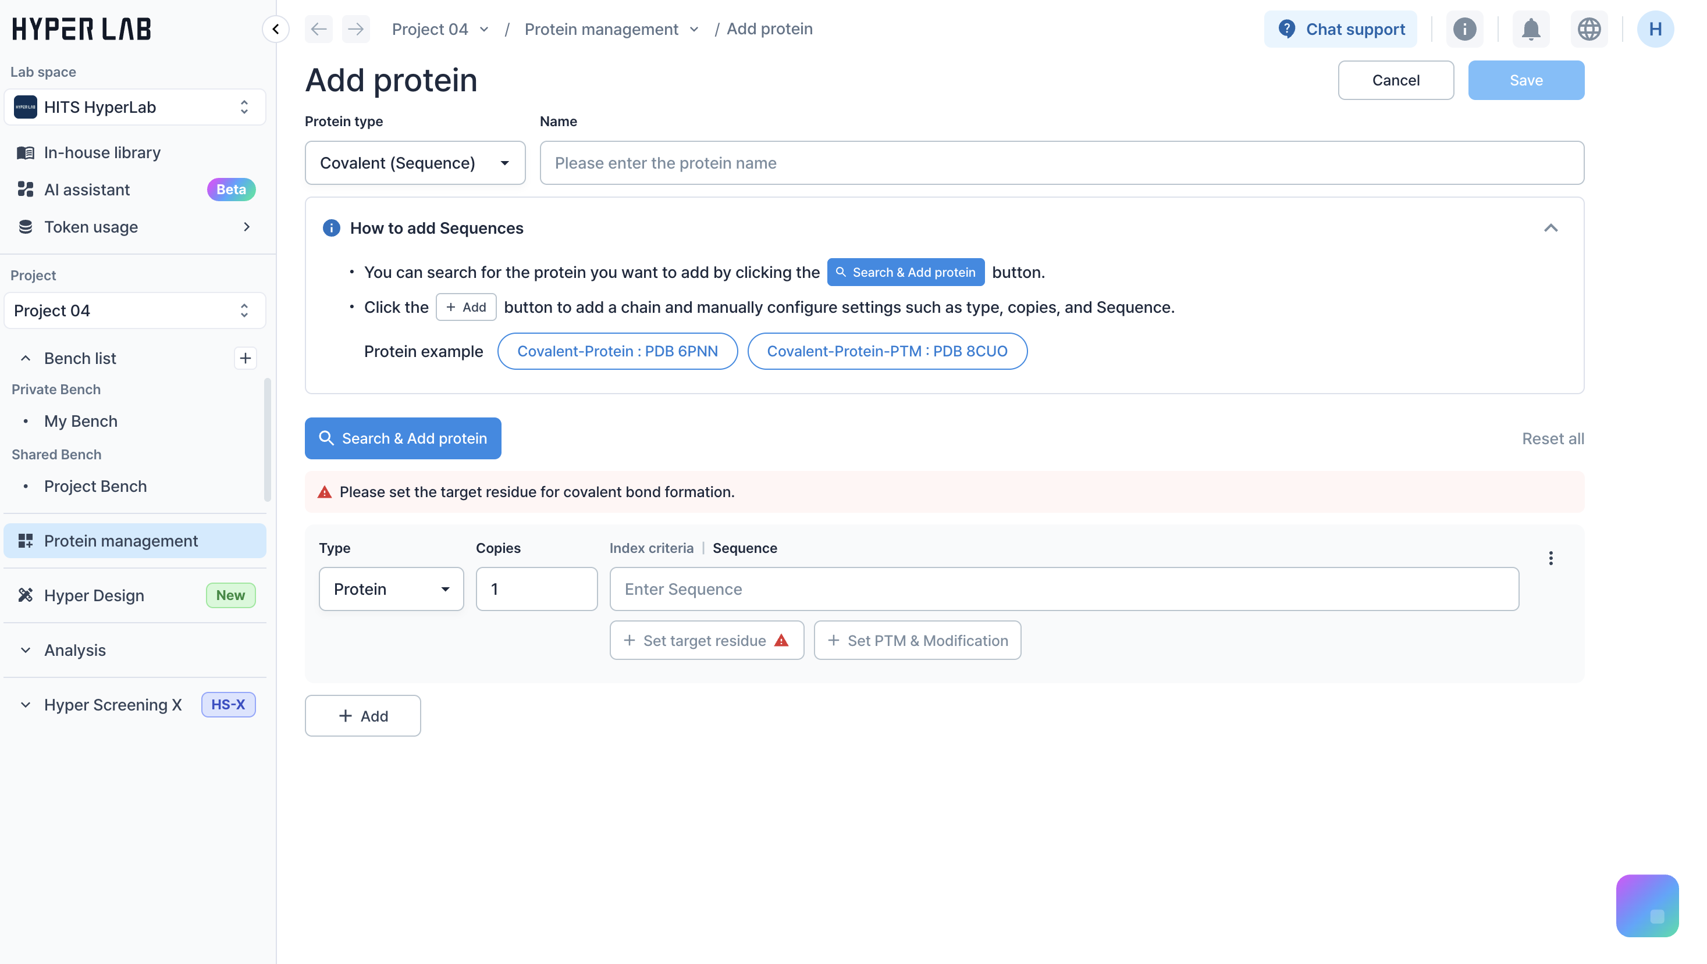Image resolution: width=1707 pixels, height=964 pixels.
Task: Open the Protein type dropdown
Action: click(415, 163)
